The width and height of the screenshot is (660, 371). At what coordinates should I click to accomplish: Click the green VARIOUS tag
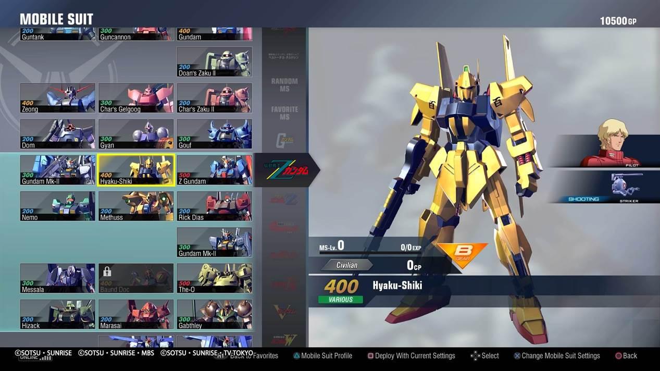[x=341, y=300]
